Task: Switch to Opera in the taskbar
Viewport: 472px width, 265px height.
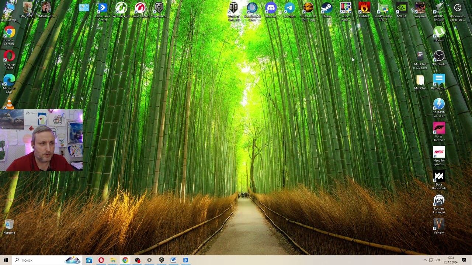Action: click(x=101, y=260)
